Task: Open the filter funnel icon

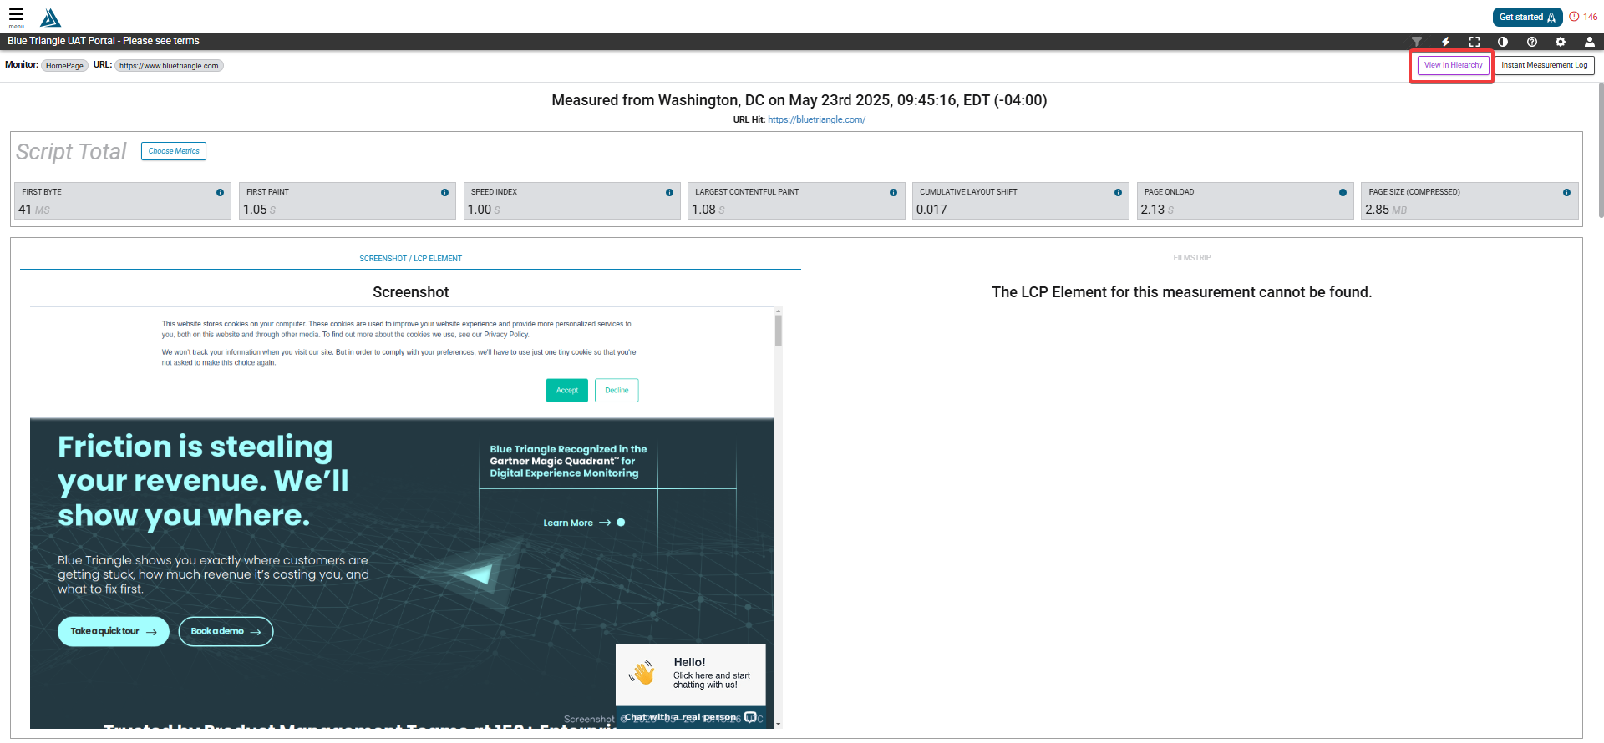Action: (1417, 42)
